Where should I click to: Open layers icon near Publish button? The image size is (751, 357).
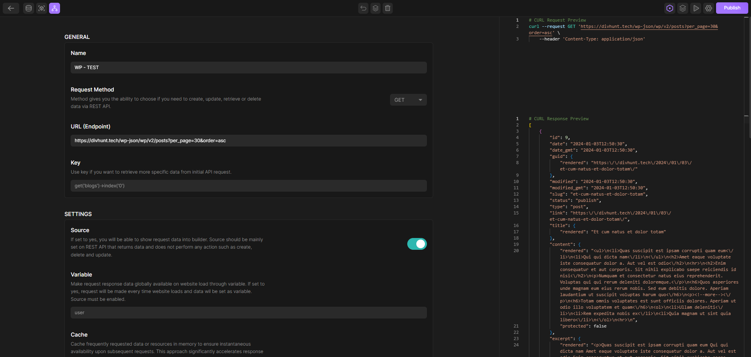(683, 8)
